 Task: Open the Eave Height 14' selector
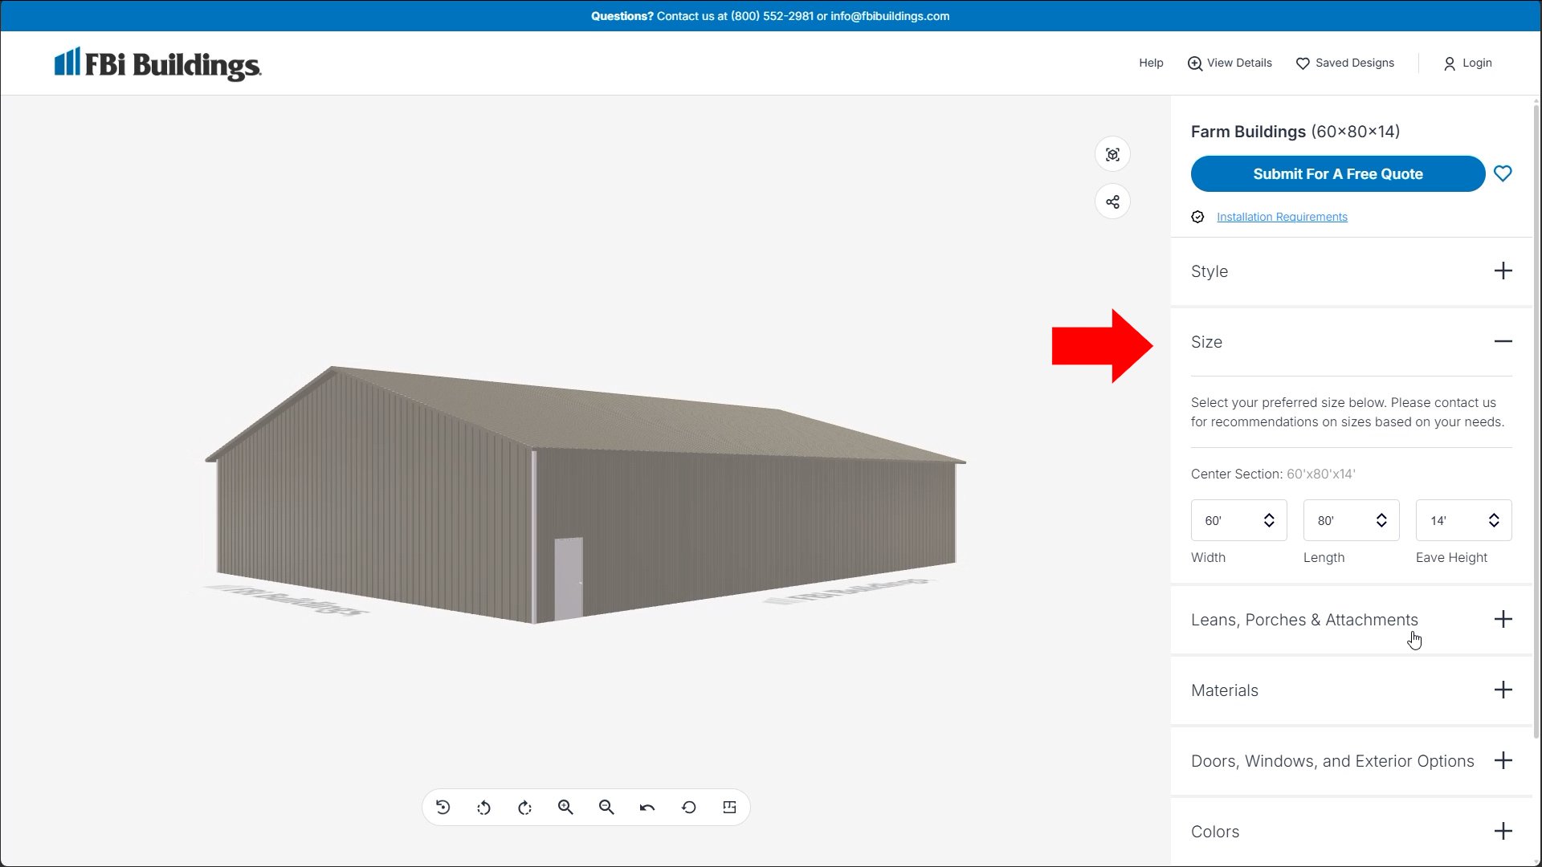point(1463,520)
